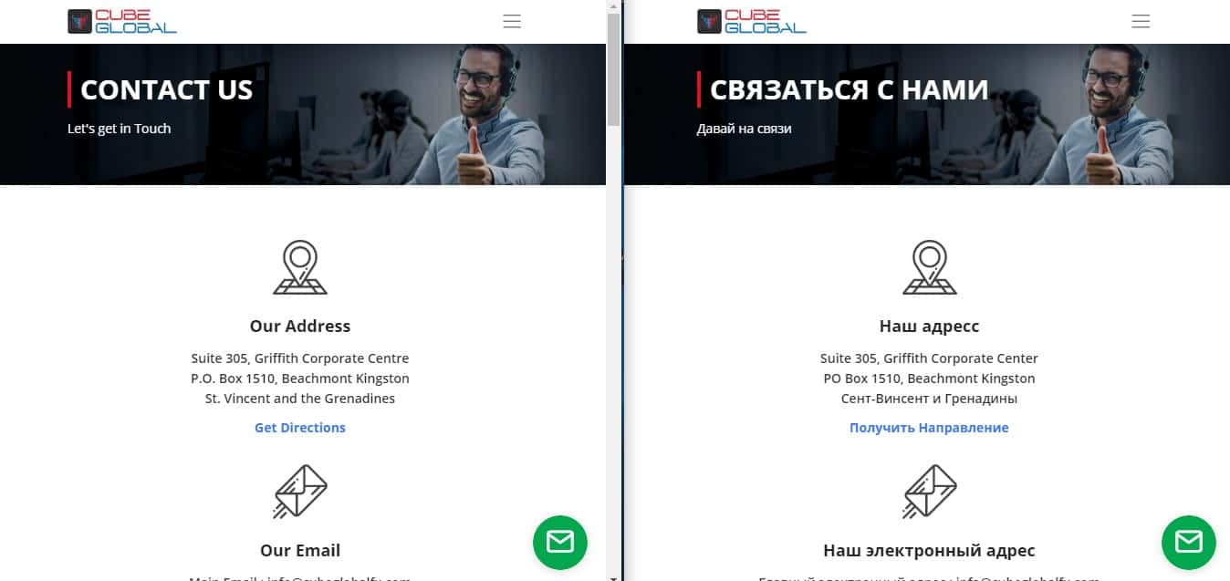Click the Our Email heading
This screenshot has height=581, width=1230.
tap(300, 550)
